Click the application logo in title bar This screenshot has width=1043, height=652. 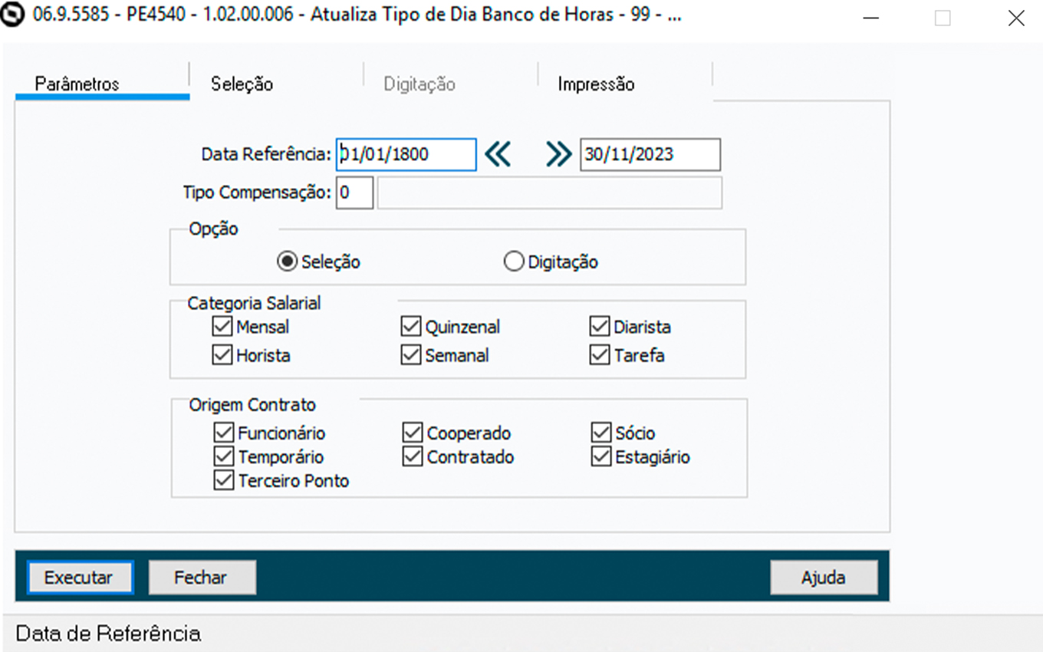14,16
